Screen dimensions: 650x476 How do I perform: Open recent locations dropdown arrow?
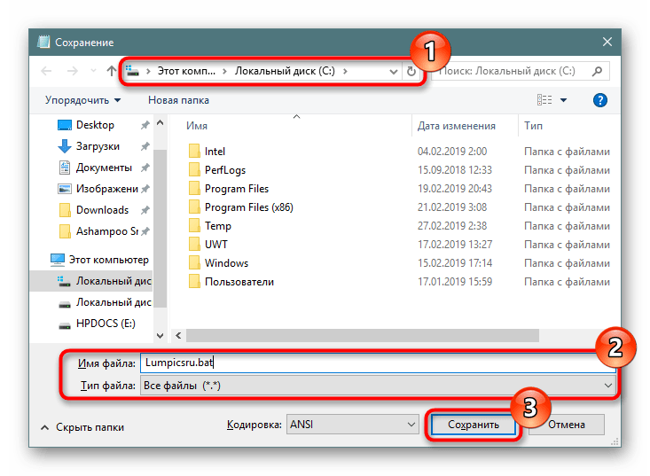coord(93,71)
